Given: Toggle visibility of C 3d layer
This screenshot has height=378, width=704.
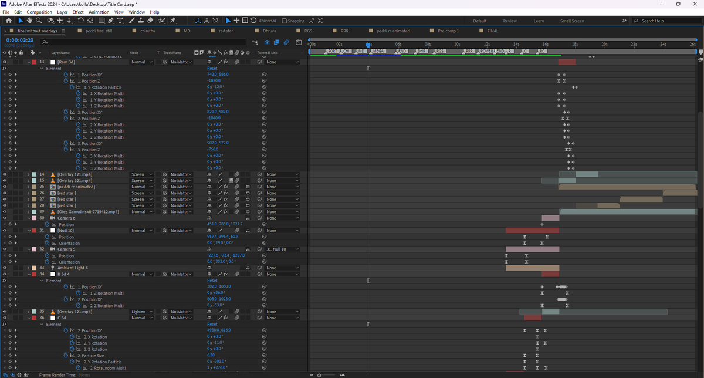Looking at the screenshot, I should (x=5, y=318).
